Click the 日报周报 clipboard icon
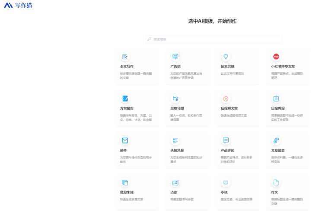Image resolution: width=322 pixels, height=216 pixels. click(x=276, y=98)
